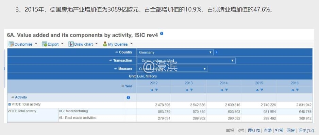
Task: Sort 2013 column ascending
Action: click(x=187, y=90)
